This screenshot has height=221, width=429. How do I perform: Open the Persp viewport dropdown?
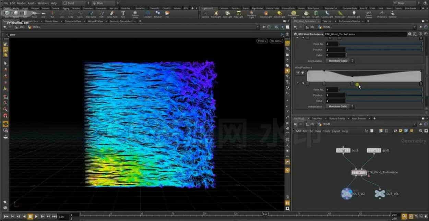click(262, 41)
